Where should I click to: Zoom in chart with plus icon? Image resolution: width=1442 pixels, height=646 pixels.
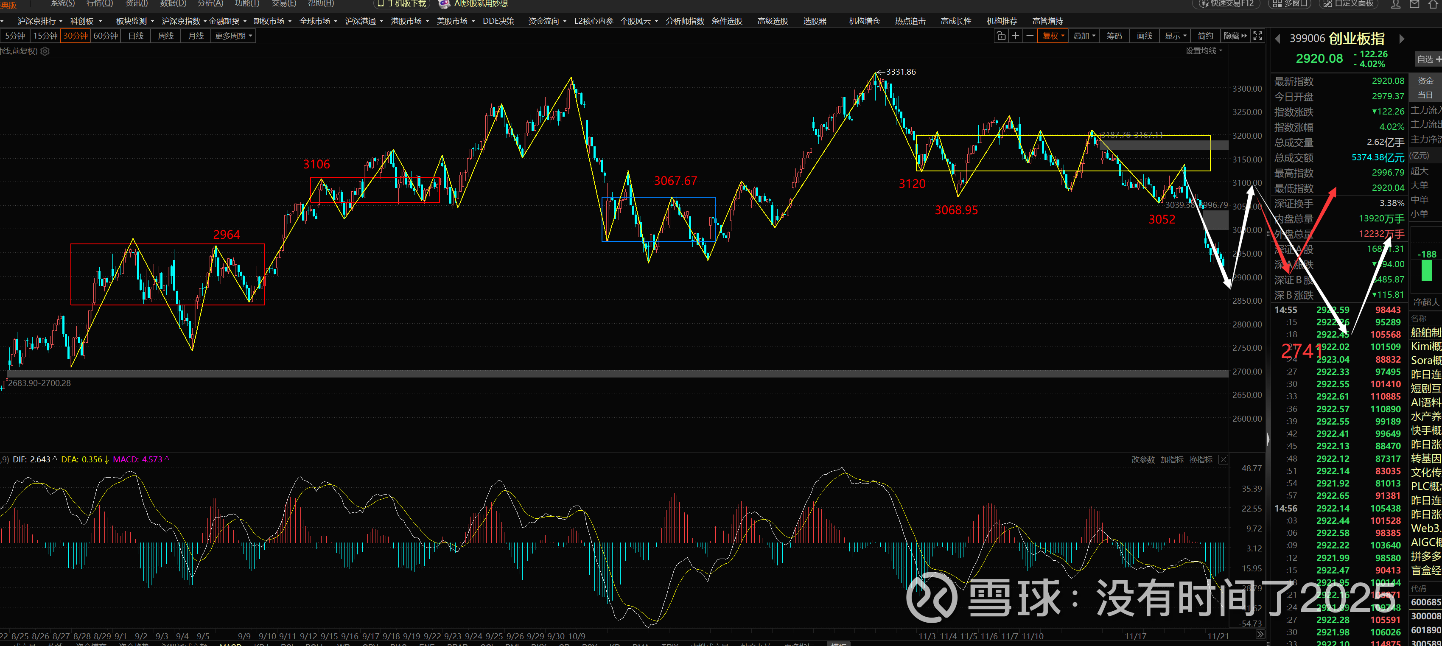[x=1016, y=36]
